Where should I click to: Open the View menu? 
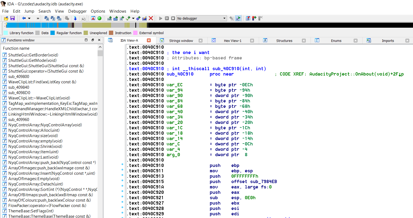pos(60,11)
